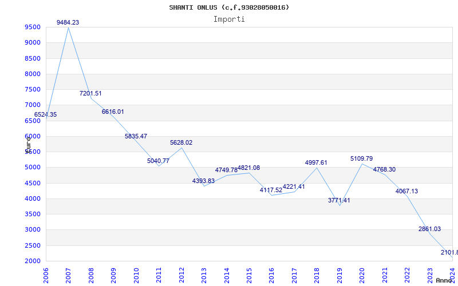Select the 2013 x-axis year
This screenshot has width=458, height=286.
pyautogui.click(x=204, y=276)
